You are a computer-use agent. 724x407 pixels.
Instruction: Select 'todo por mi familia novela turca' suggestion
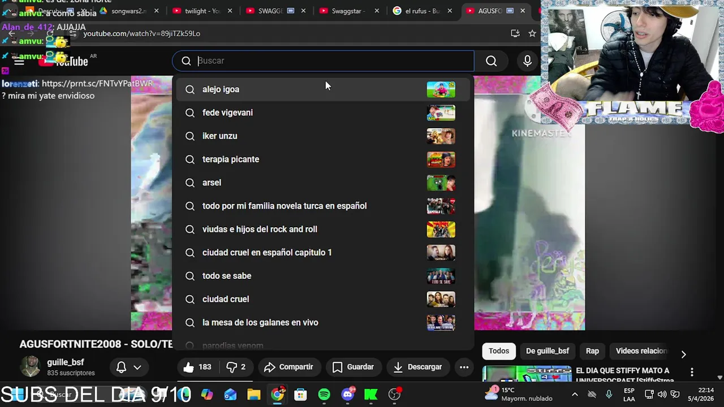(x=323, y=206)
